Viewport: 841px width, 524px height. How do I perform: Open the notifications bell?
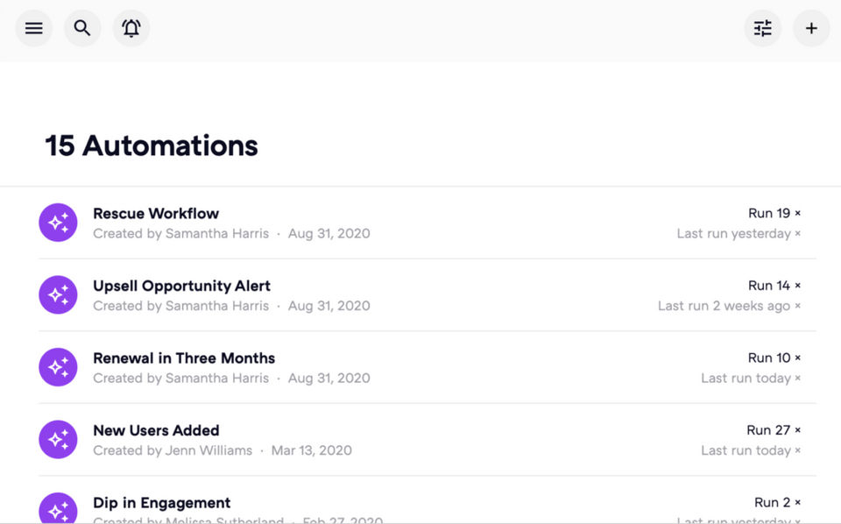[x=131, y=28]
